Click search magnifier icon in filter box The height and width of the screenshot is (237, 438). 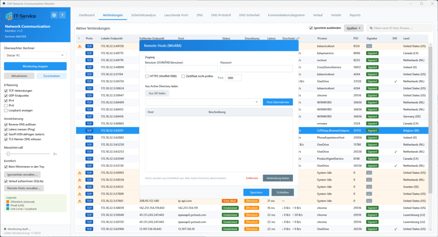(x=371, y=28)
